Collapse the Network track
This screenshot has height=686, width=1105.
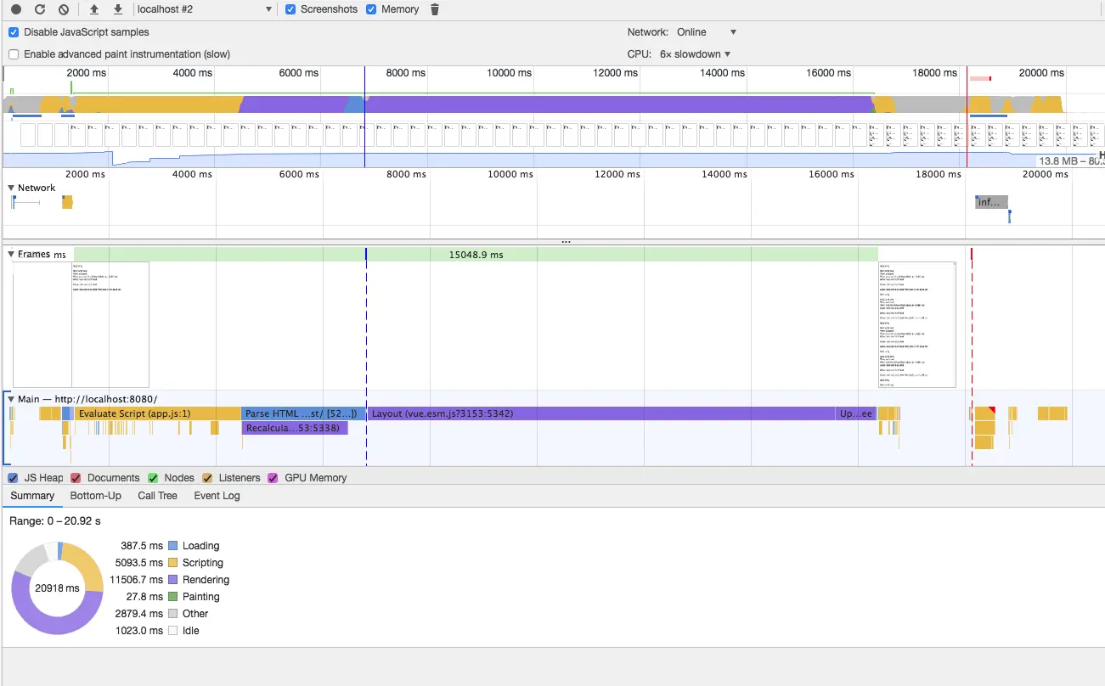click(11, 188)
